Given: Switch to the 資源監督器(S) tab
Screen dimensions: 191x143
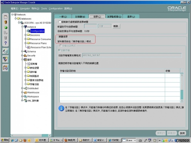Looking at the screenshot, I should [114, 17].
